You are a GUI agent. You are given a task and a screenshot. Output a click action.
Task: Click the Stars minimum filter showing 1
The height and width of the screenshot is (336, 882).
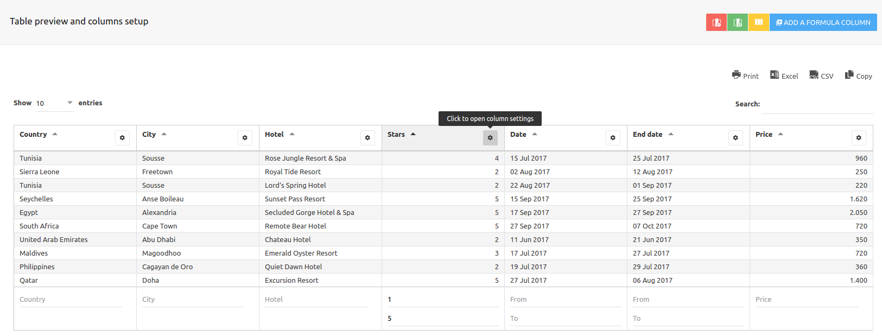(x=443, y=300)
